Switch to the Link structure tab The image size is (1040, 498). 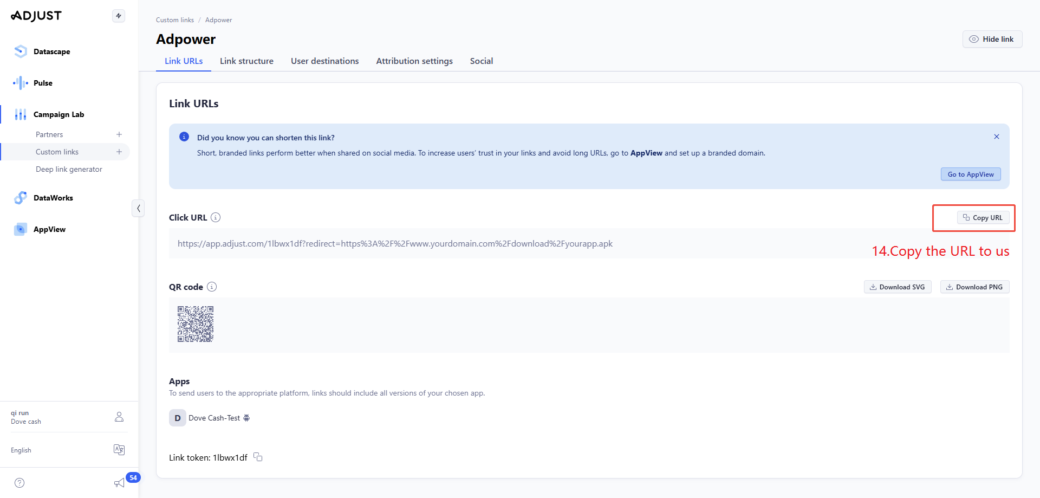tap(246, 61)
